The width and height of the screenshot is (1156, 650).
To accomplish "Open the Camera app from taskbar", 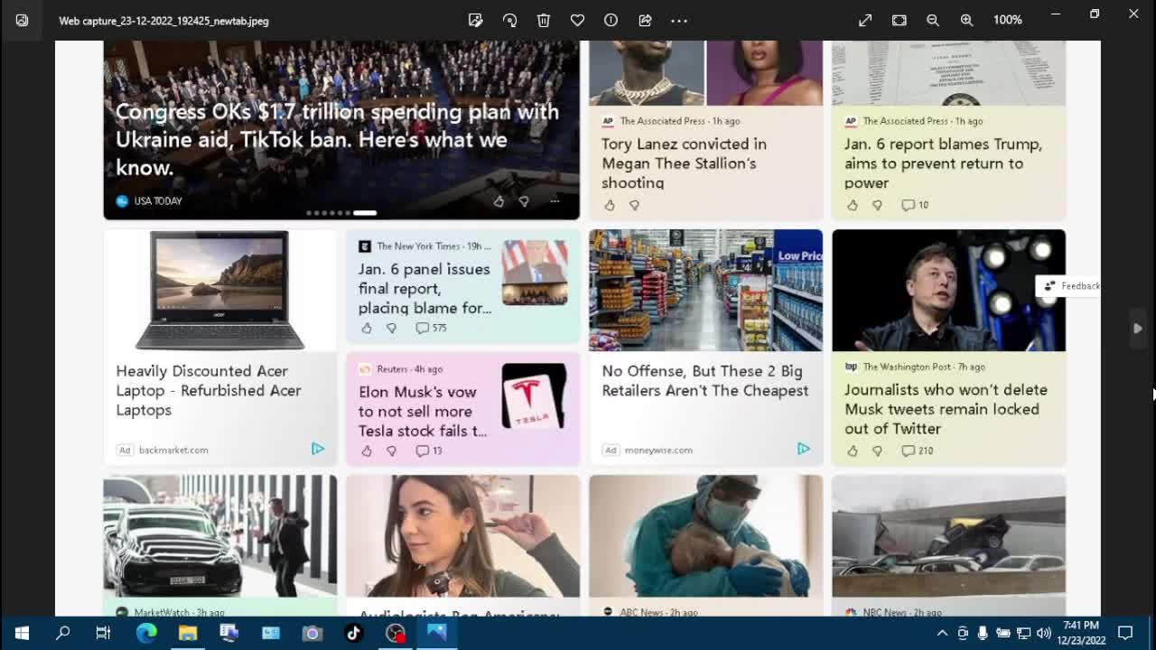I will (x=312, y=633).
